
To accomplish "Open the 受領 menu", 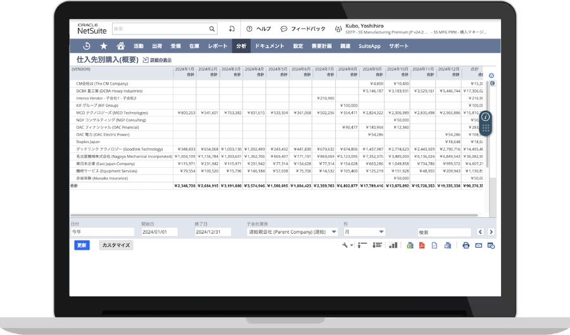I will [x=175, y=46].
